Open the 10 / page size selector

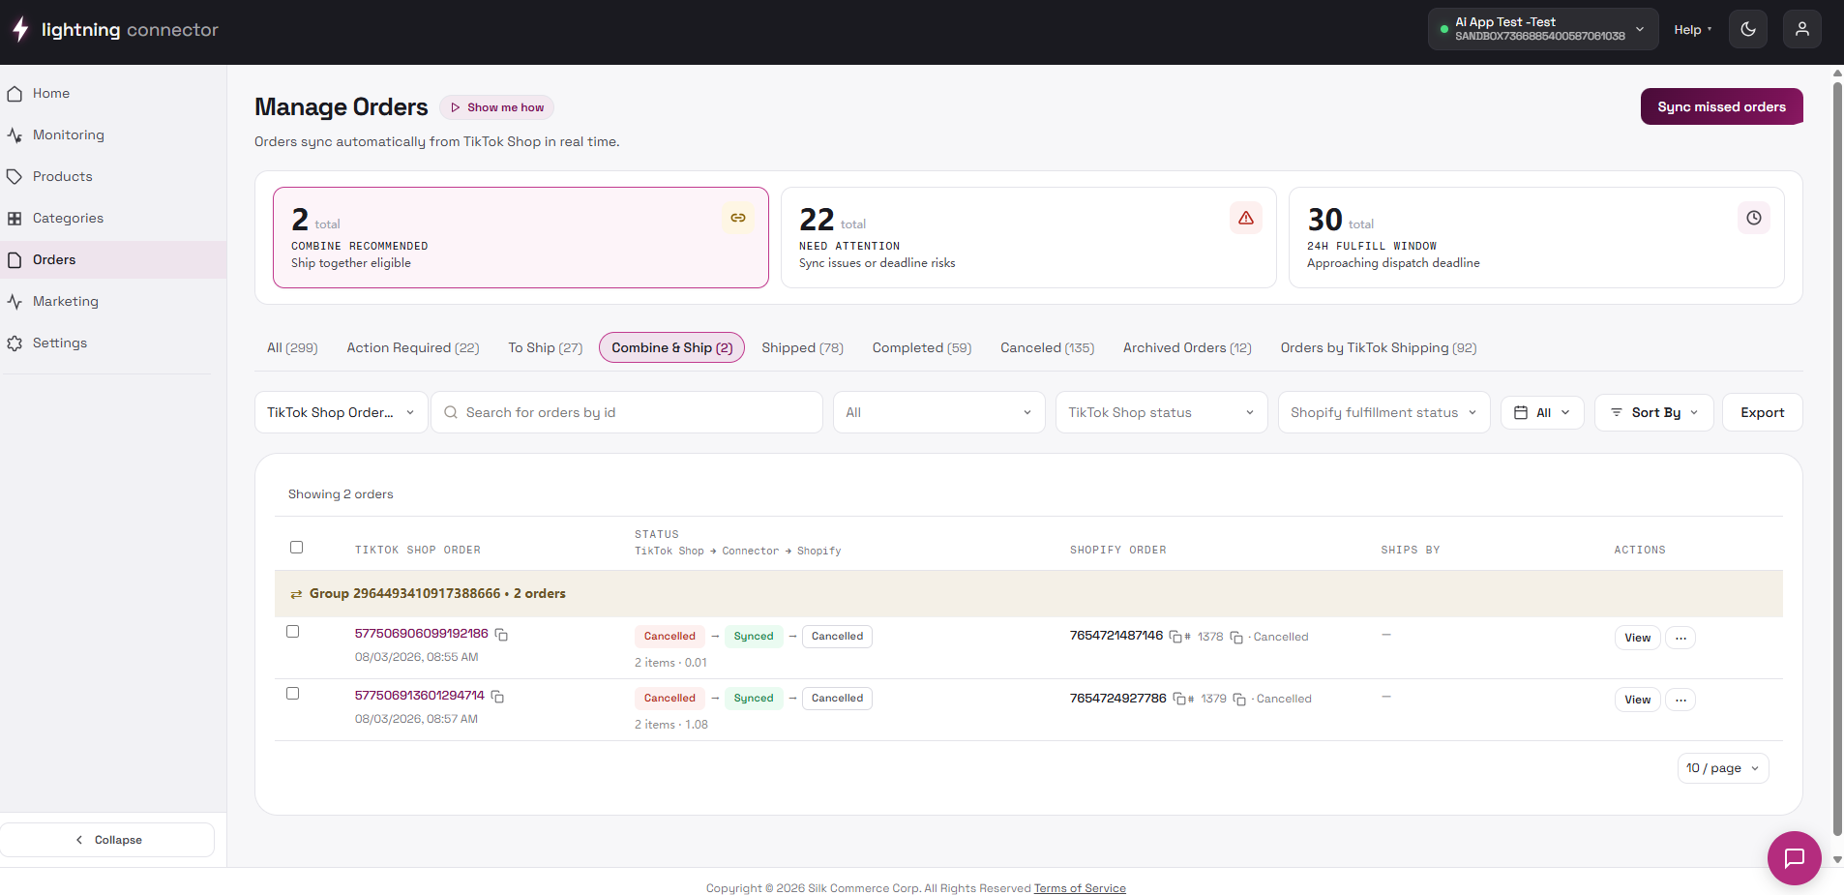1723,768
